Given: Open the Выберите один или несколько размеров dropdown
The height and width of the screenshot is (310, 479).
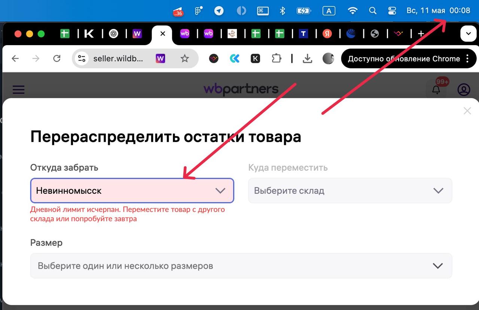Looking at the screenshot, I should pyautogui.click(x=241, y=266).
